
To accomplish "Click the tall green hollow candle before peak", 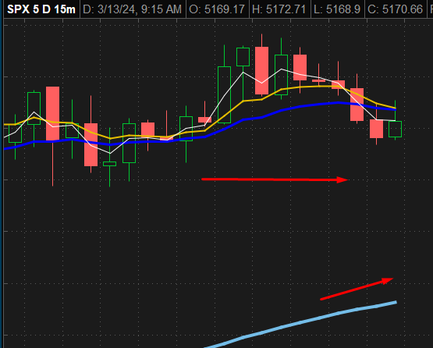I will coord(224,94).
